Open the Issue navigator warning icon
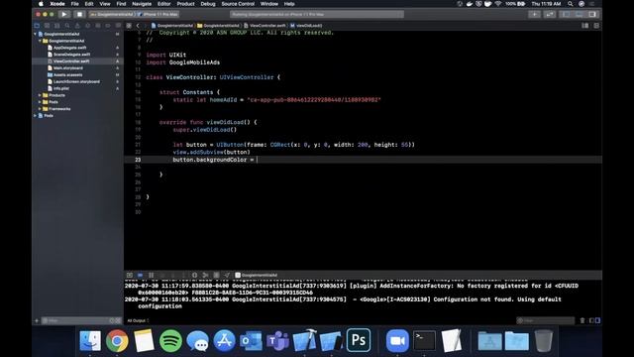The image size is (634, 357). click(77, 26)
